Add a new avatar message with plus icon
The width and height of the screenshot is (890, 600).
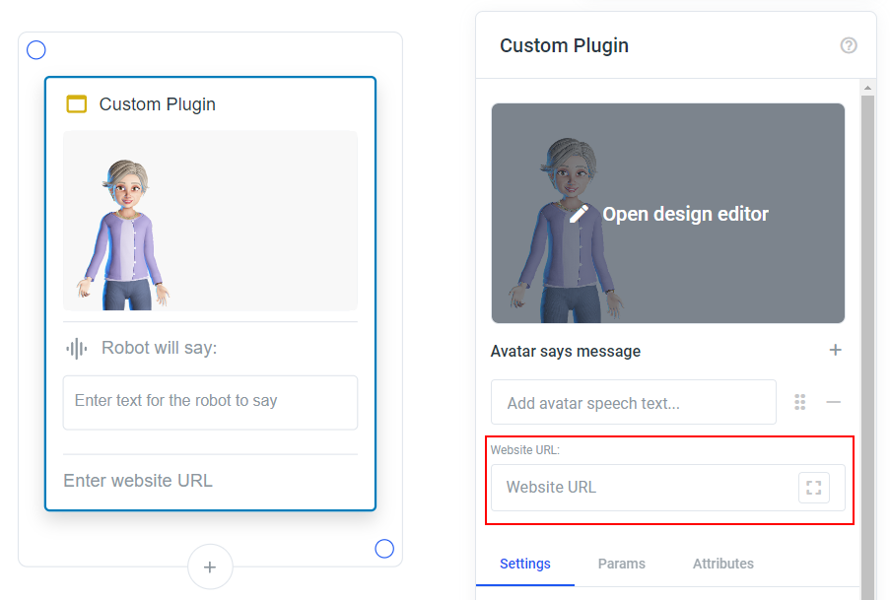click(835, 350)
